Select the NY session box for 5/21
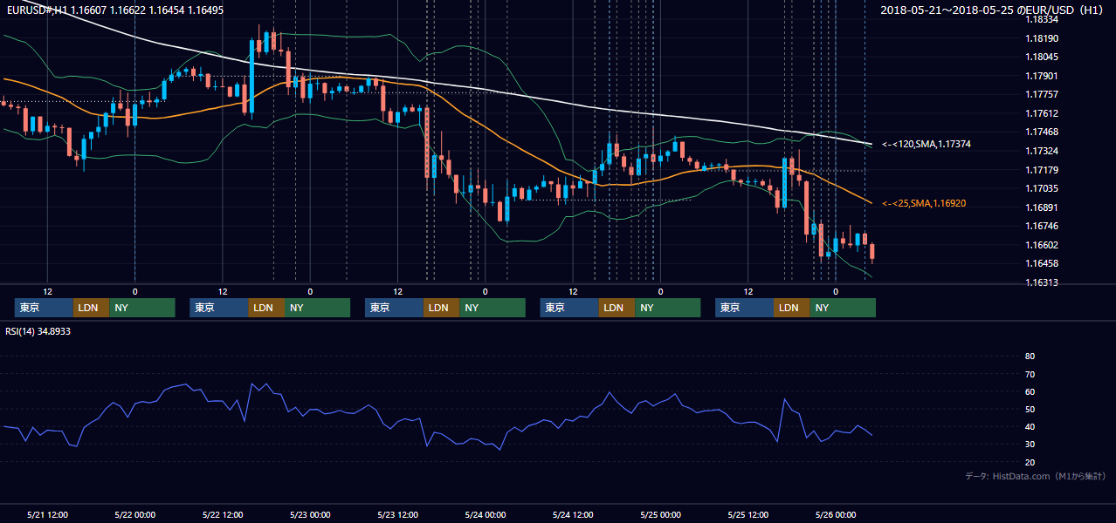Viewport: 1116px width, 523px height. point(142,308)
